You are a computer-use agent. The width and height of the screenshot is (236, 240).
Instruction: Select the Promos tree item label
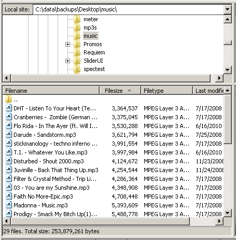tap(93, 44)
